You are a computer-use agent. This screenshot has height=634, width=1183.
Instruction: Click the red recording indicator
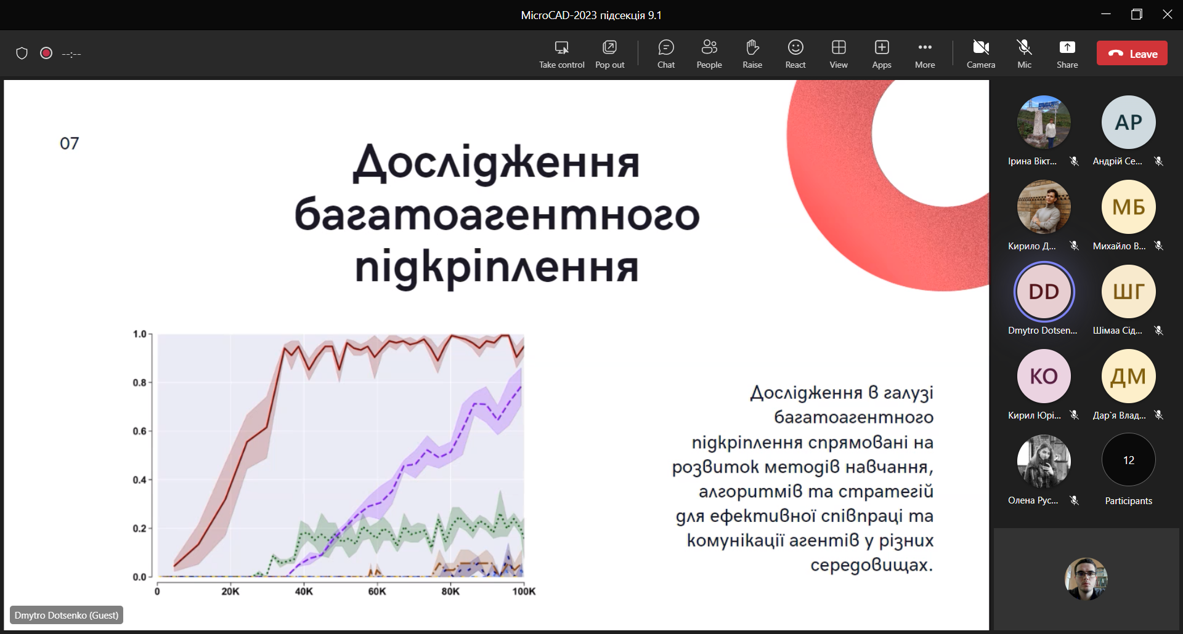pos(46,54)
